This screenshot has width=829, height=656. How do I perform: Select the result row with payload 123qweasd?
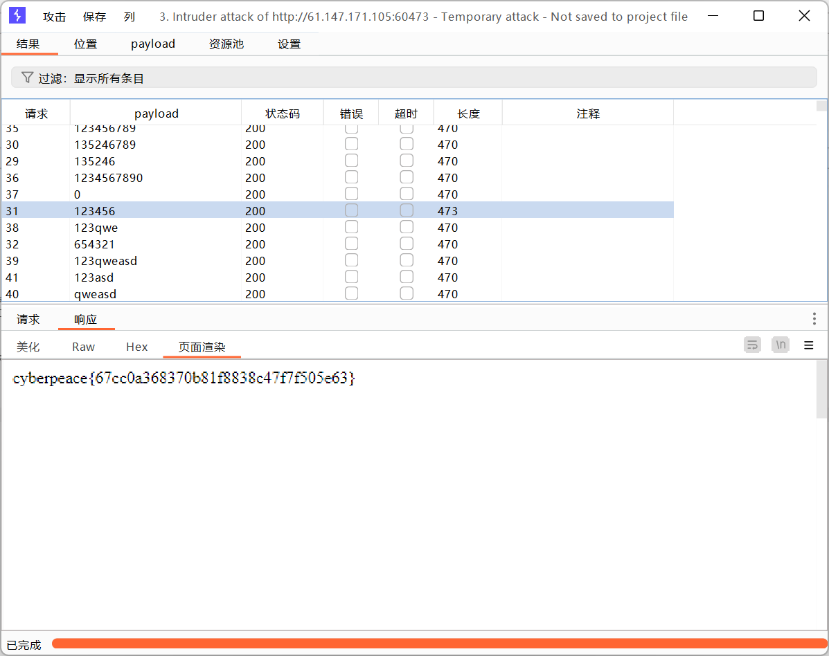[x=106, y=261]
